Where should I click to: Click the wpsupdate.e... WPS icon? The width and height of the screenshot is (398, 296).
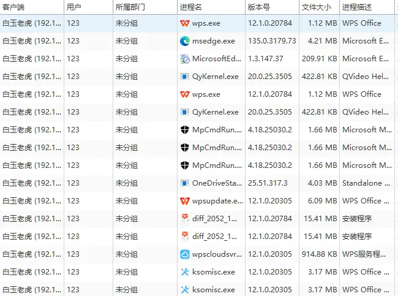pyautogui.click(x=185, y=201)
